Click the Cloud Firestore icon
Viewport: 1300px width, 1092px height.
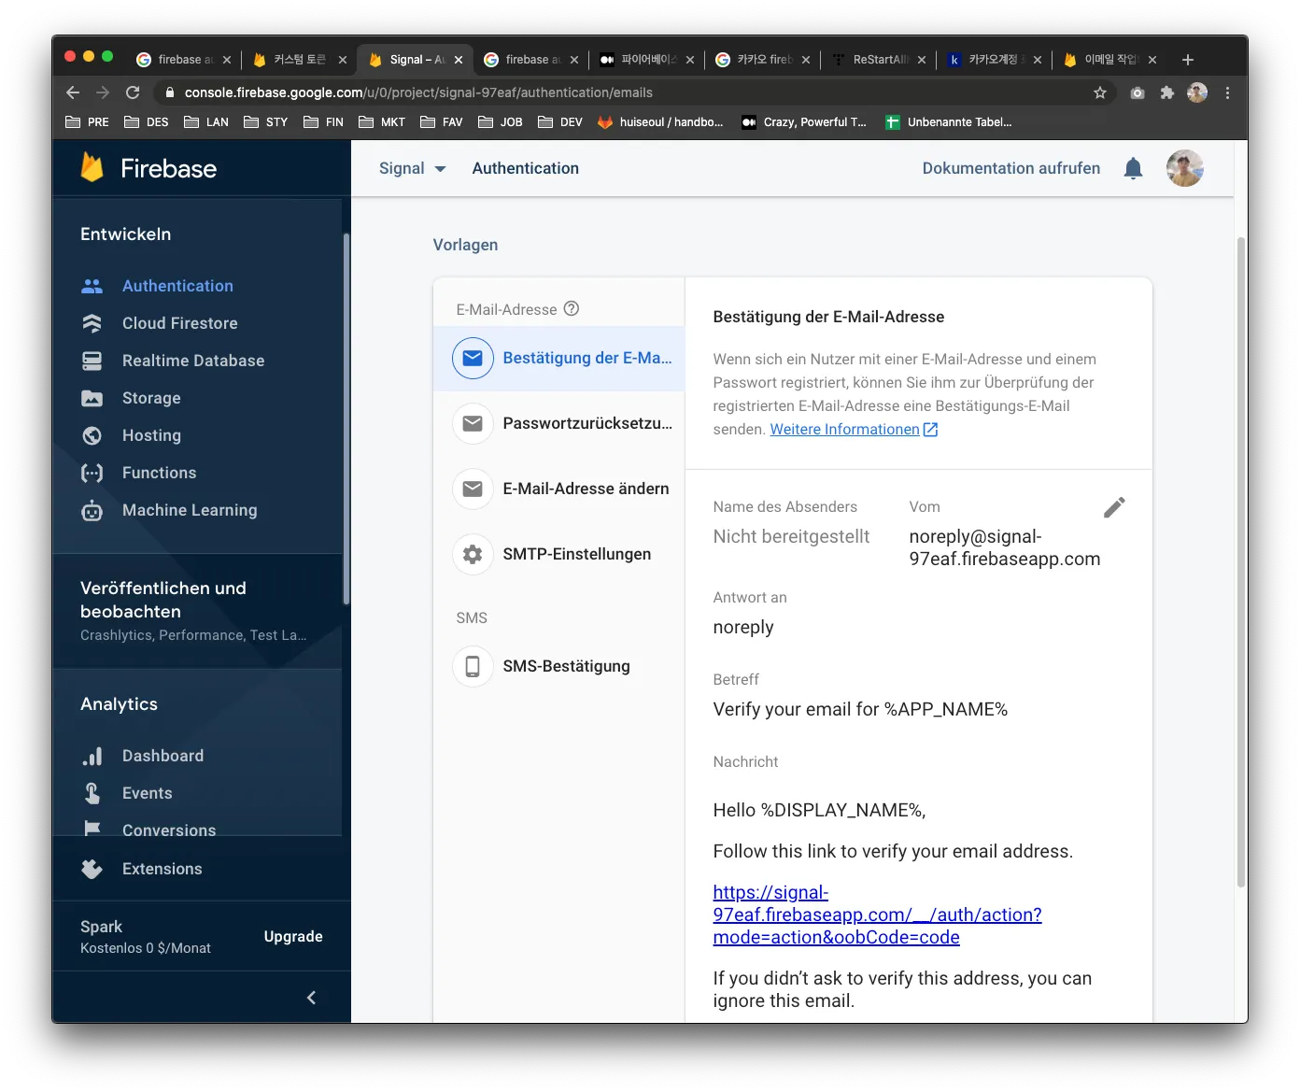point(92,323)
